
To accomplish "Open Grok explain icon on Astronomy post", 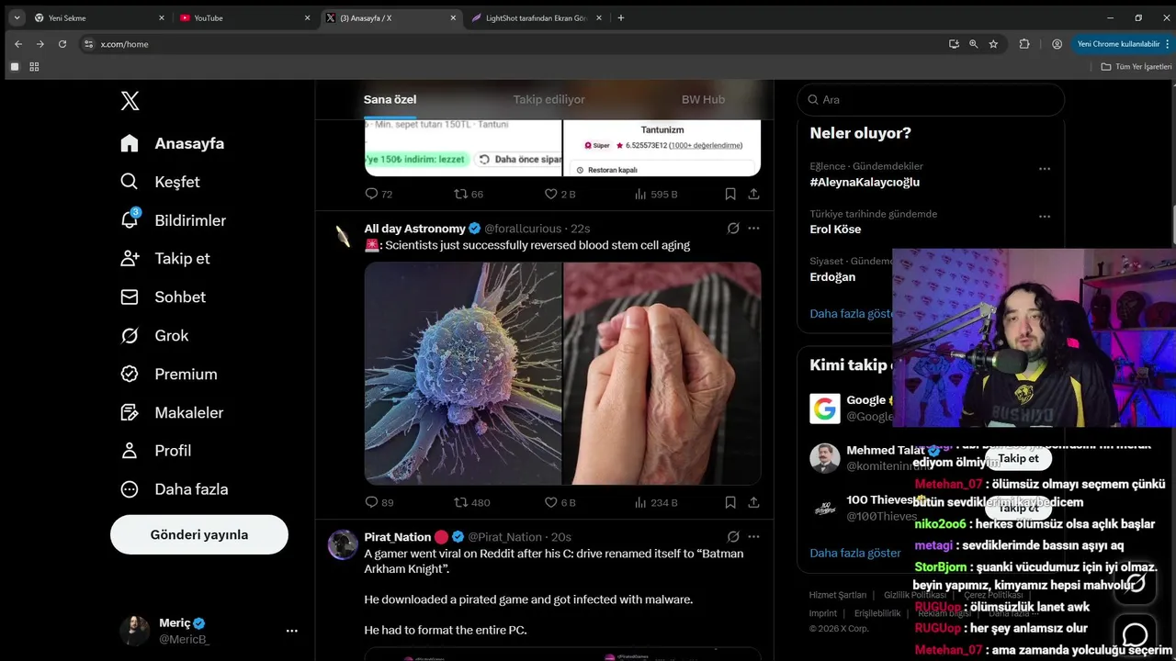I will [733, 228].
